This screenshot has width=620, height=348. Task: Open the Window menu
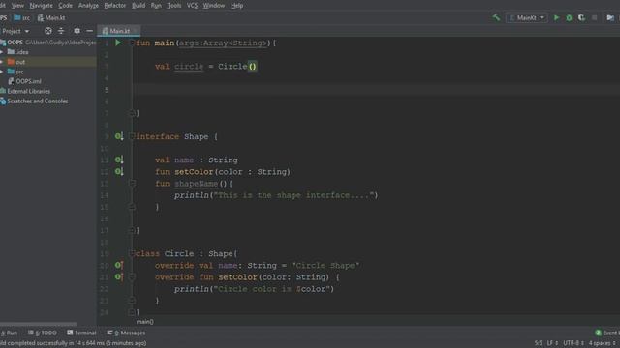pos(214,6)
